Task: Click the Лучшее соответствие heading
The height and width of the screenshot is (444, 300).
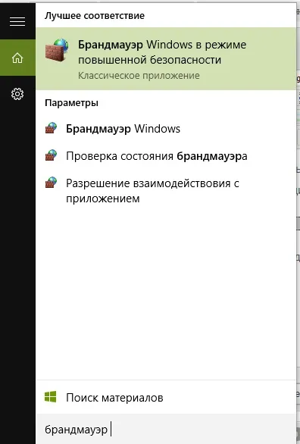Action: point(95,16)
